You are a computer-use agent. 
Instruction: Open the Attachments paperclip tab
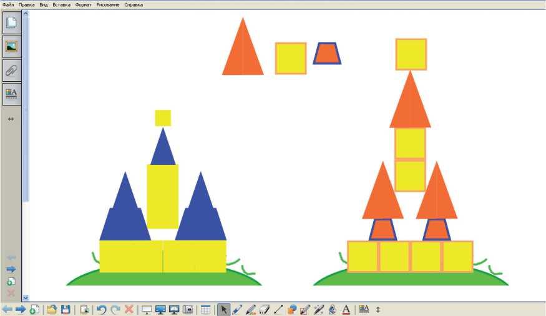[11, 71]
